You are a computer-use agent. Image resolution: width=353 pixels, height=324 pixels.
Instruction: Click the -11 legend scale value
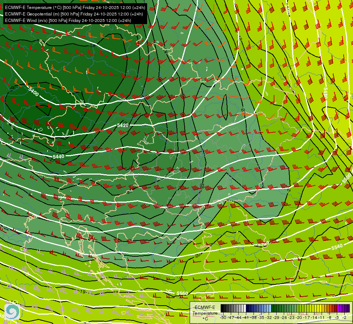point(321,318)
